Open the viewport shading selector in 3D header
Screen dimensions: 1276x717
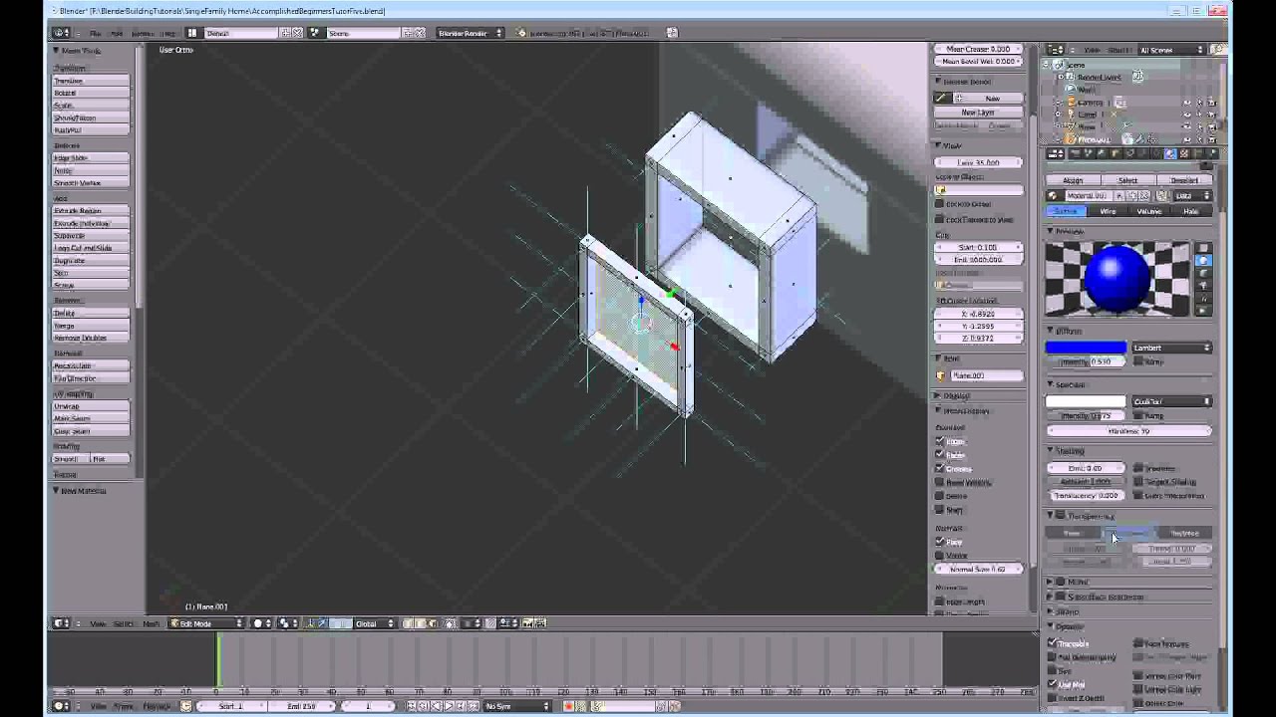coord(261,623)
